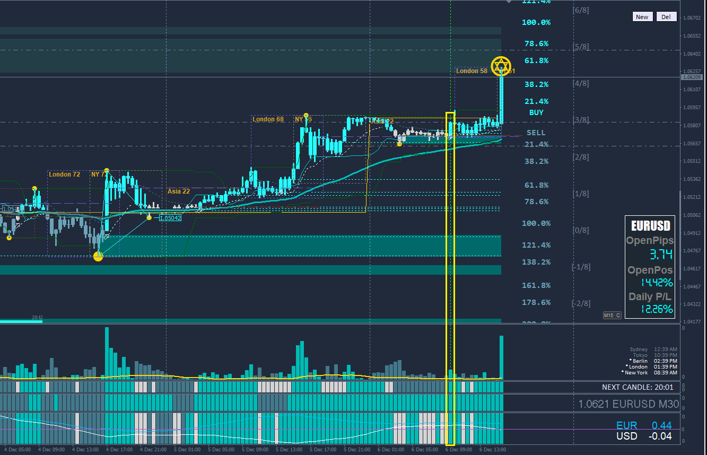Click the 4 Dec 05:00 time axis label
Screen dimensions: 707x455
[19, 450]
